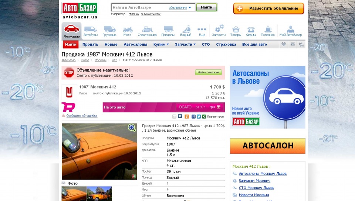This screenshot has height=201, width=355.
Task: Click Сообщить об ошибке link
Action: tap(82, 116)
